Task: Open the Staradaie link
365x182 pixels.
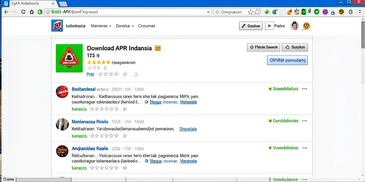Action: point(188,129)
